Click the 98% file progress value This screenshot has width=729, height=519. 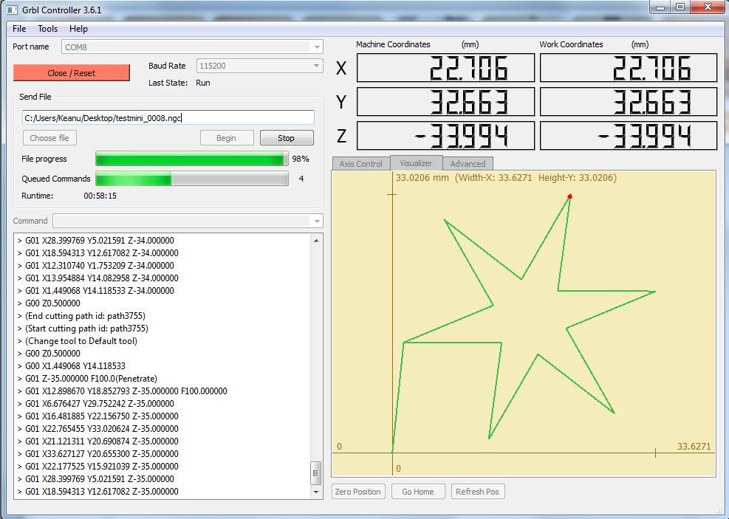point(301,159)
